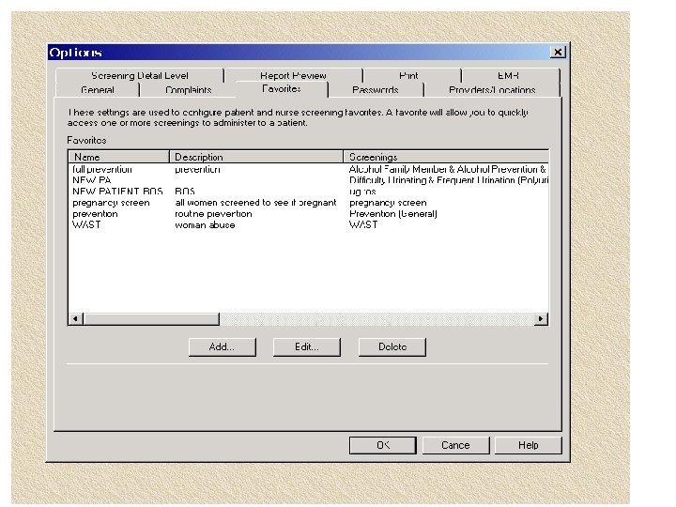Viewport: 676px width, 507px height.
Task: Select the Favorites tab
Action: pos(282,89)
